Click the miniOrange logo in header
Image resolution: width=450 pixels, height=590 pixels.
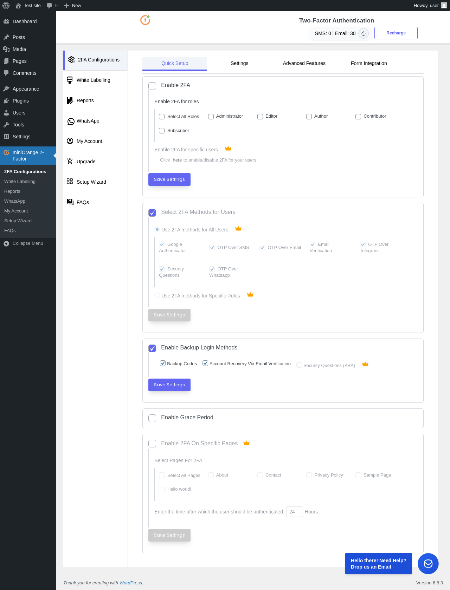pyautogui.click(x=145, y=20)
